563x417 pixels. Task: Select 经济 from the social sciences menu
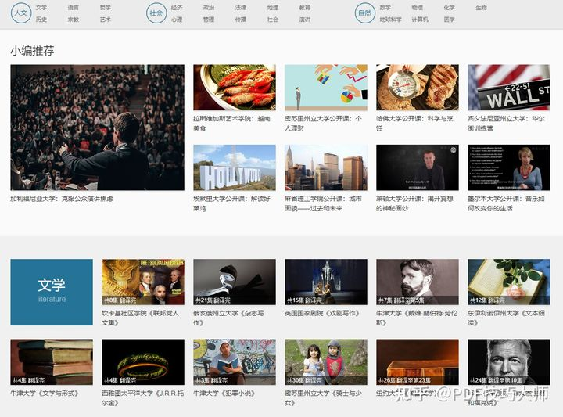coord(177,8)
